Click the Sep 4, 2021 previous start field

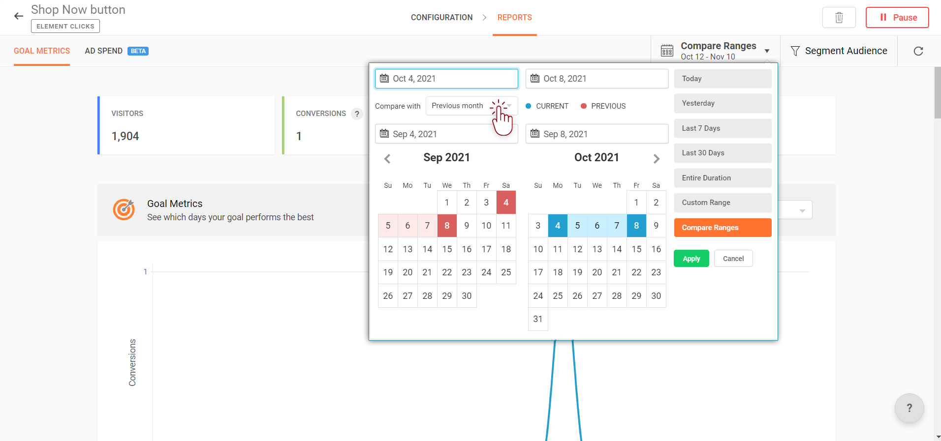446,134
